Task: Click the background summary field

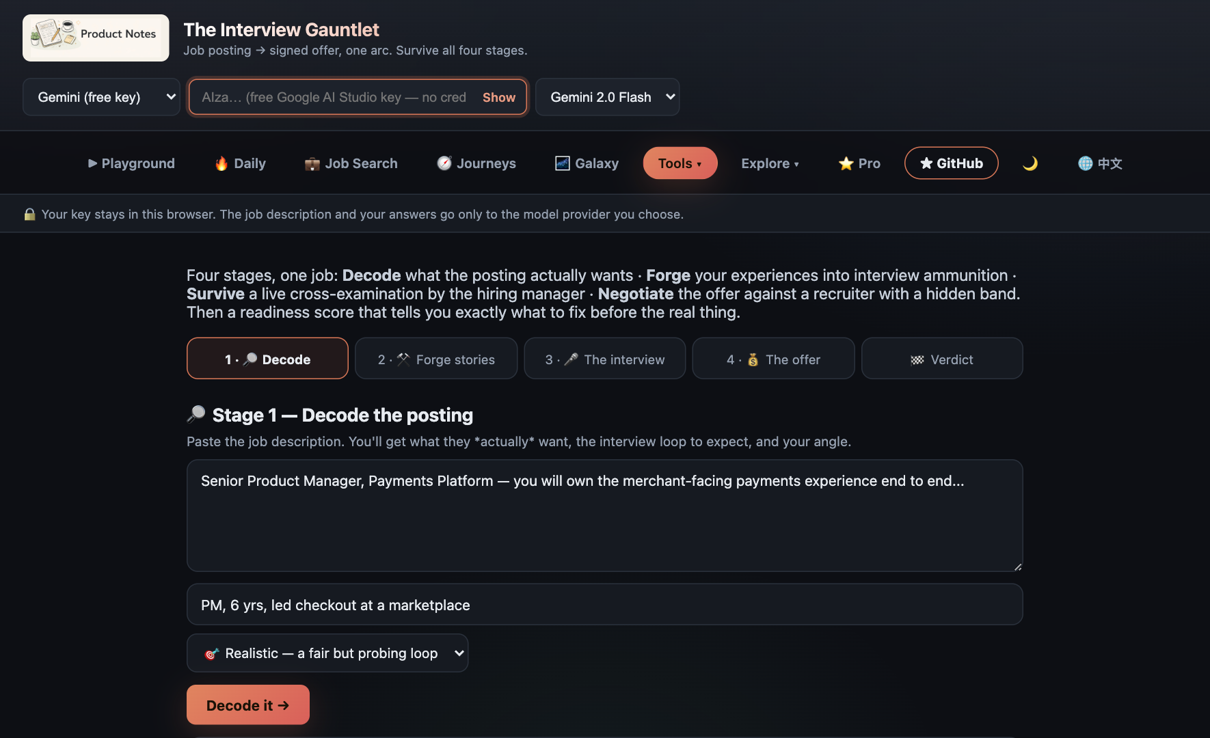Action: (x=604, y=605)
